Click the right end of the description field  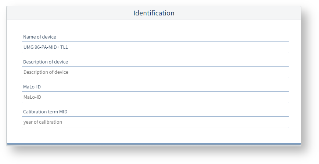click(x=283, y=72)
